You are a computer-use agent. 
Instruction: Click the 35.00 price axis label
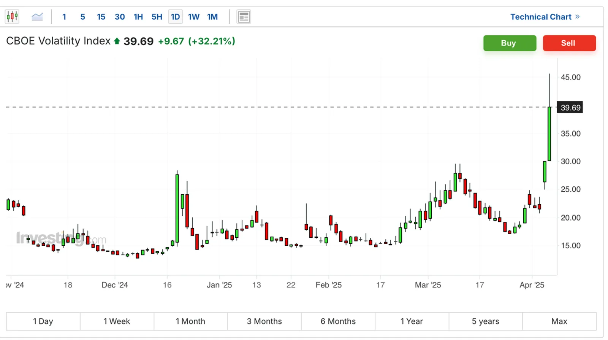tap(570, 133)
